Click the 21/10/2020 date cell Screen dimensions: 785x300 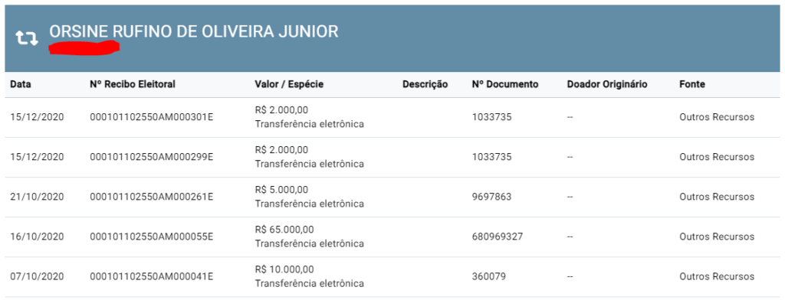37,197
